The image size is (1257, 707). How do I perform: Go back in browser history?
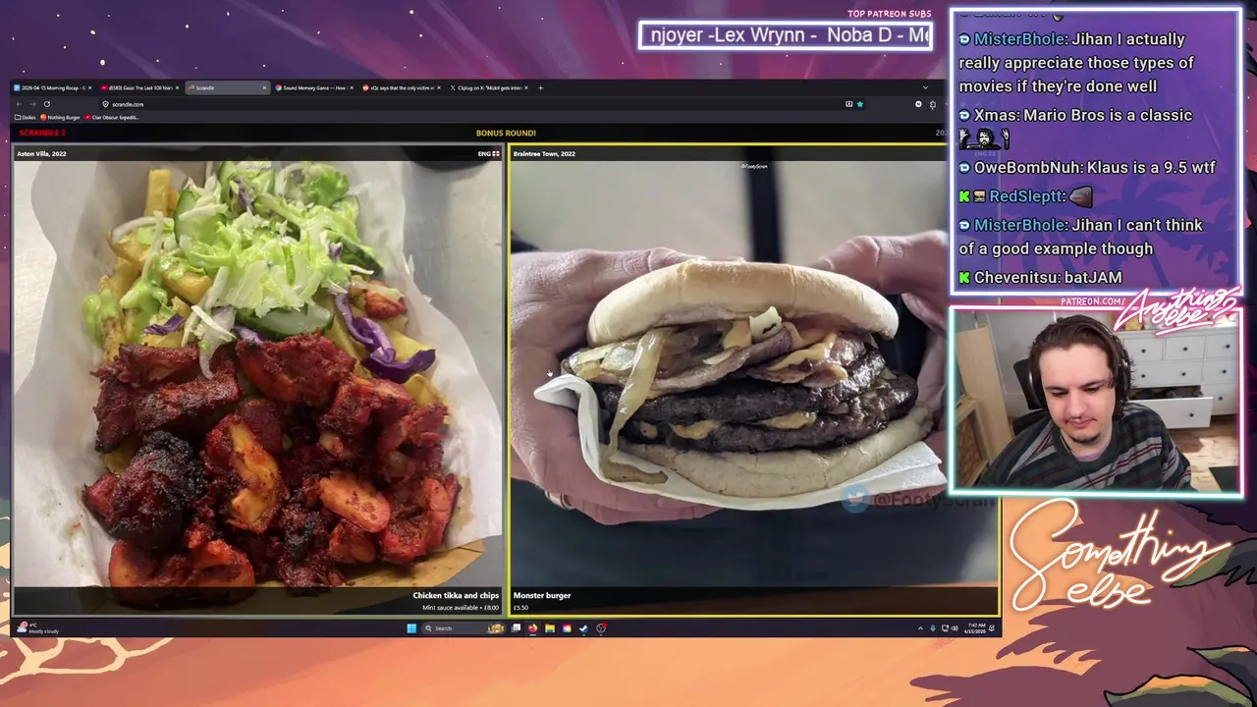pos(19,104)
